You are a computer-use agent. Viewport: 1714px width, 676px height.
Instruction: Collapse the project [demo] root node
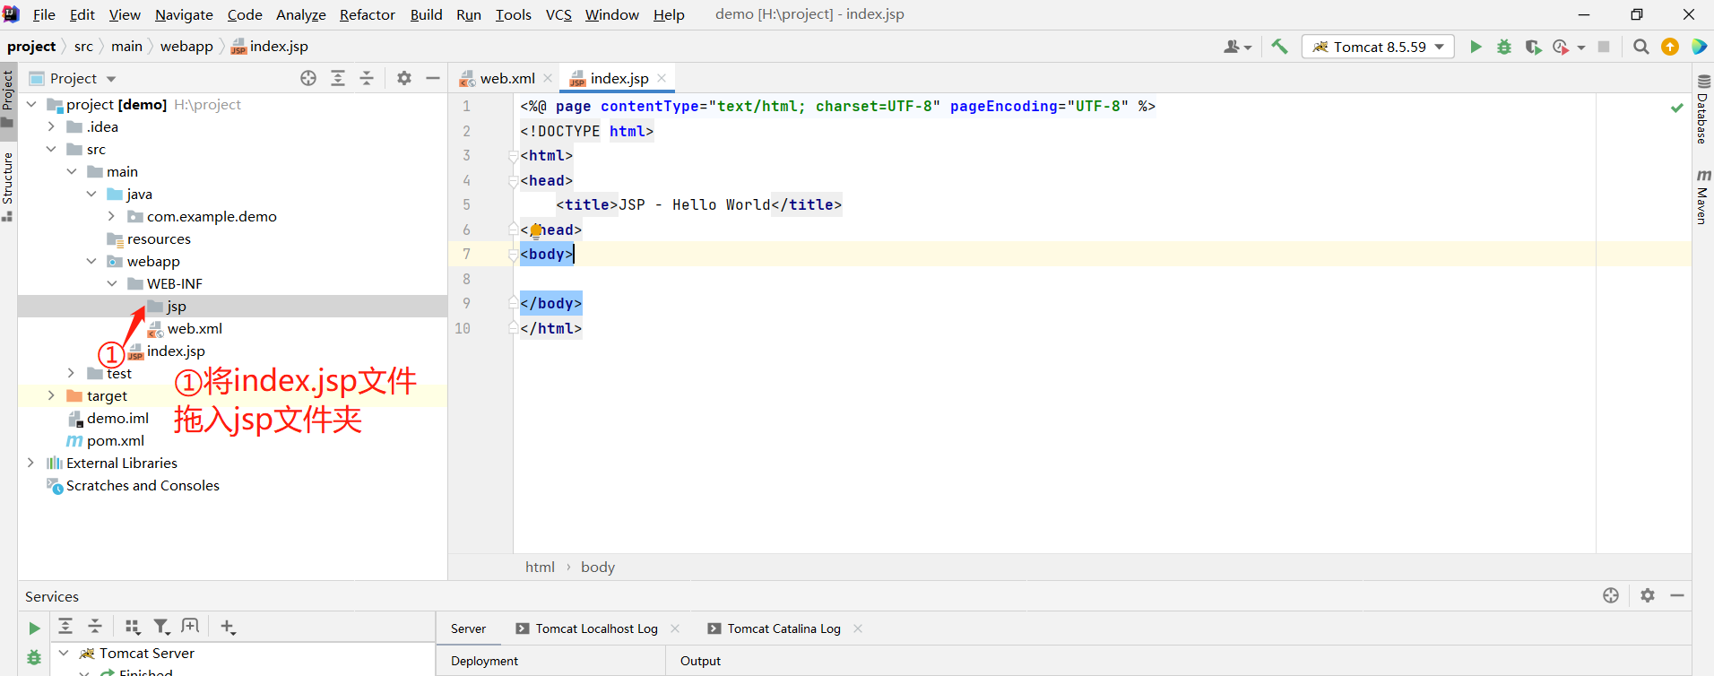click(31, 104)
